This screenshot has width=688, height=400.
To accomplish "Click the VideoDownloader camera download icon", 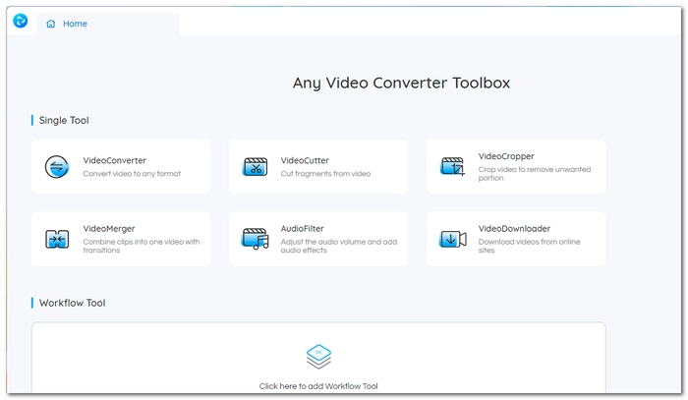I will [453, 239].
